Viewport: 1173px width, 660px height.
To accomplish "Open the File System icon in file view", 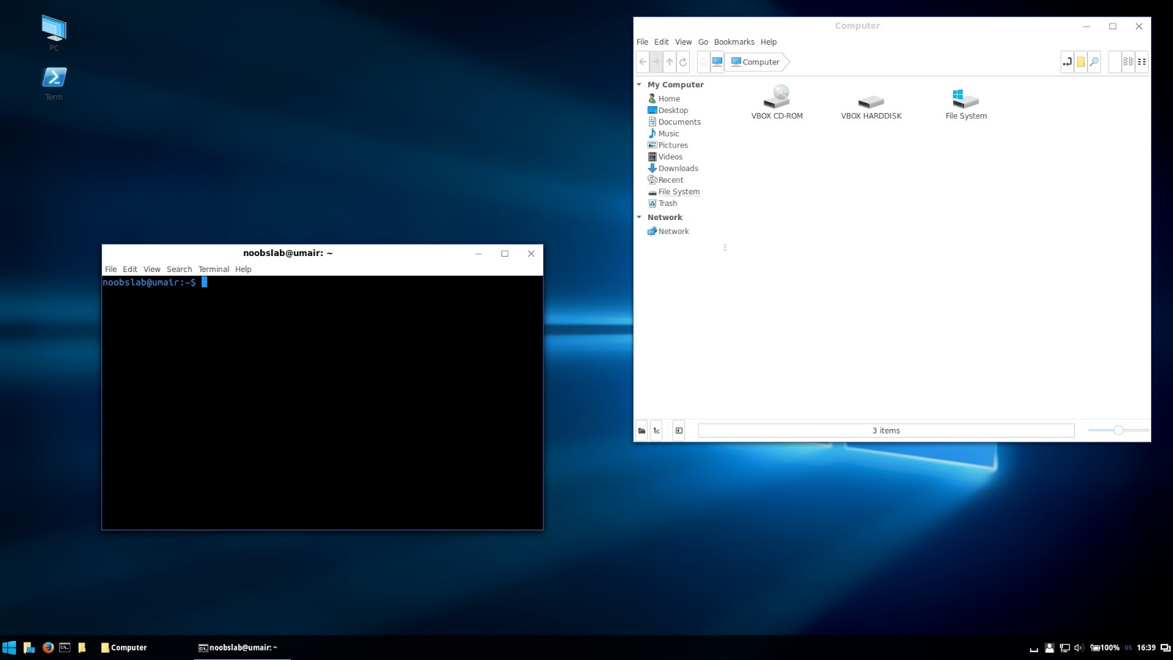I will click(x=965, y=99).
